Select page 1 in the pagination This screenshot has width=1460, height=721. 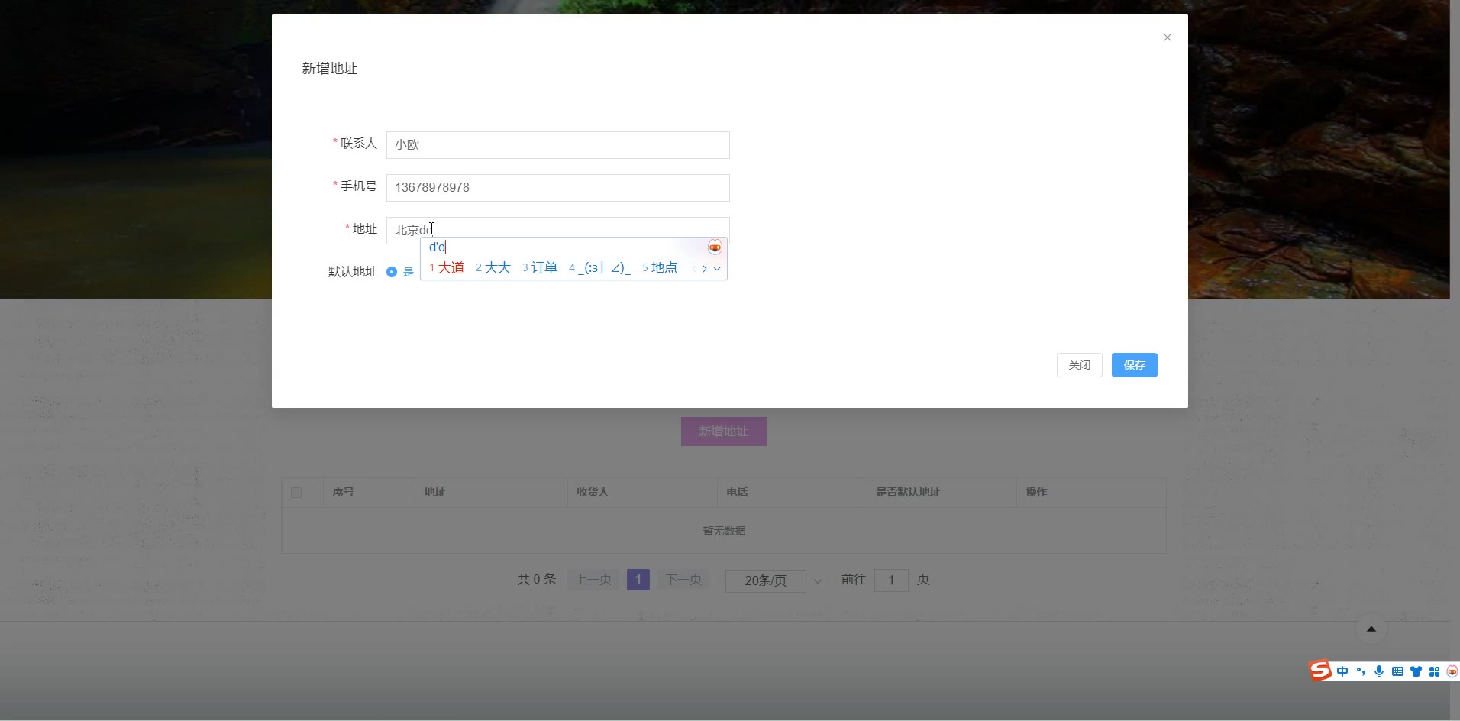click(638, 580)
